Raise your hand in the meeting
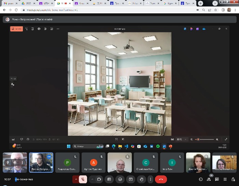Viewport: 239px width, 186px height. 141,179
